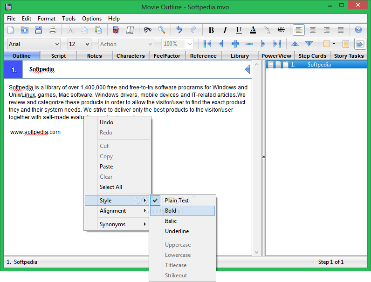Enable justified text alignment
The width and height of the screenshot is (371, 282).
pyautogui.click(x=341, y=30)
